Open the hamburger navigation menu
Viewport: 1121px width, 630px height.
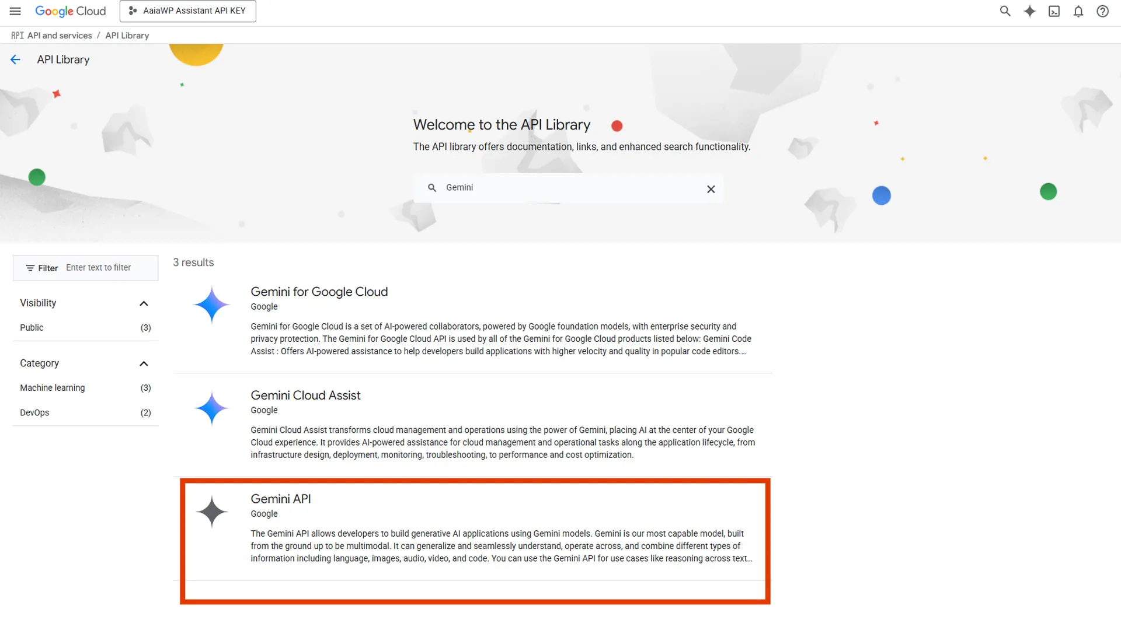coord(15,11)
